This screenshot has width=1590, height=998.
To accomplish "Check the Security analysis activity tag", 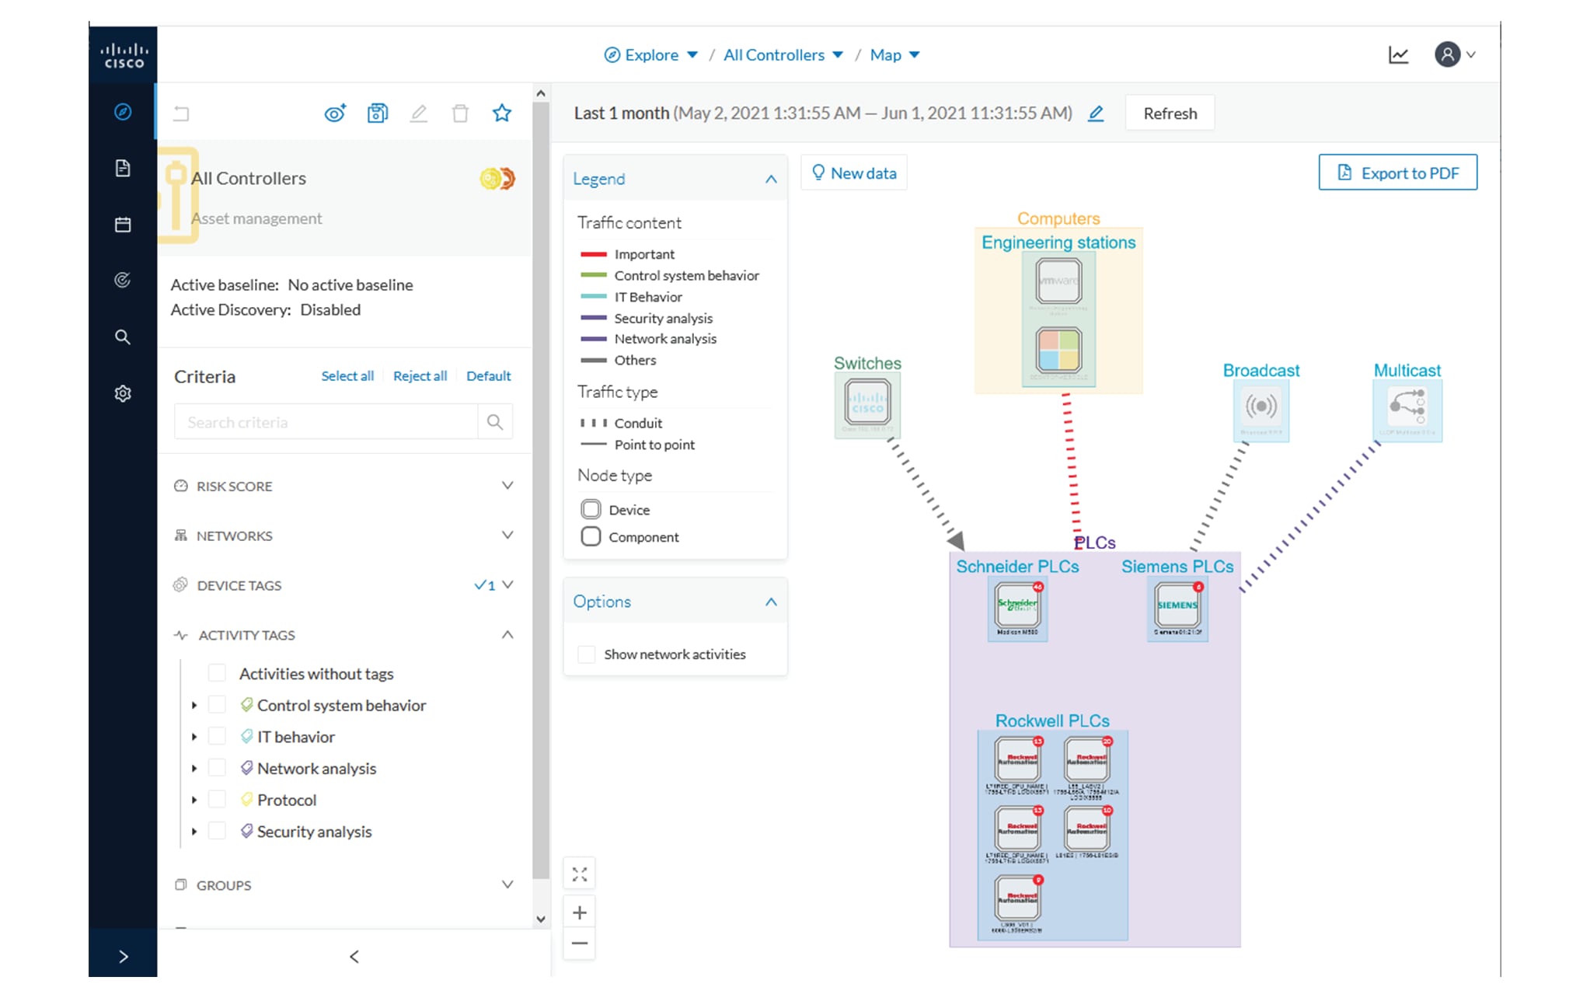I will click(218, 832).
